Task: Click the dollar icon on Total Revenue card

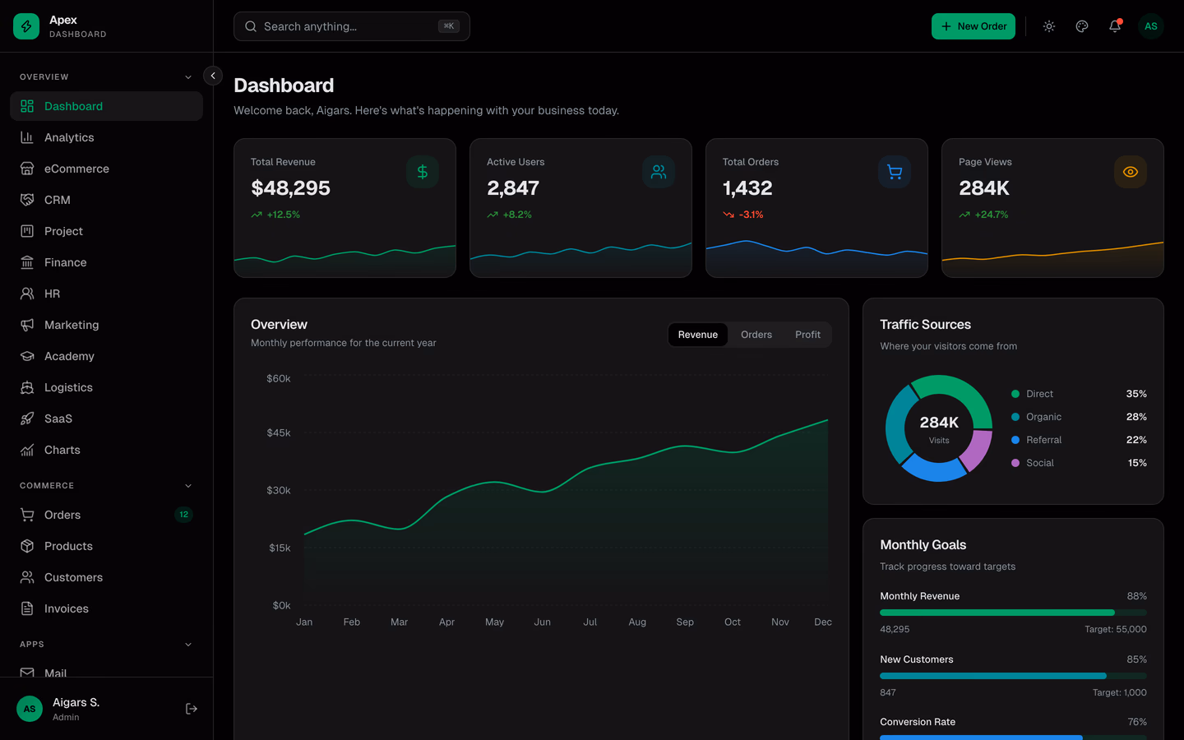Action: coord(423,172)
